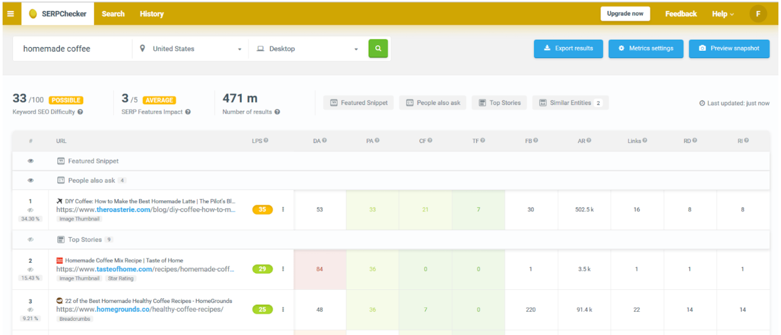Click the AR value 502.5 k
Screen dimensions: 781x335
[x=584, y=209]
